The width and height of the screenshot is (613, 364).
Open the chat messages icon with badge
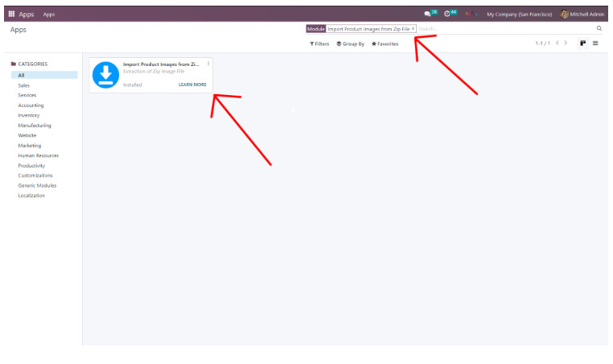(x=429, y=14)
